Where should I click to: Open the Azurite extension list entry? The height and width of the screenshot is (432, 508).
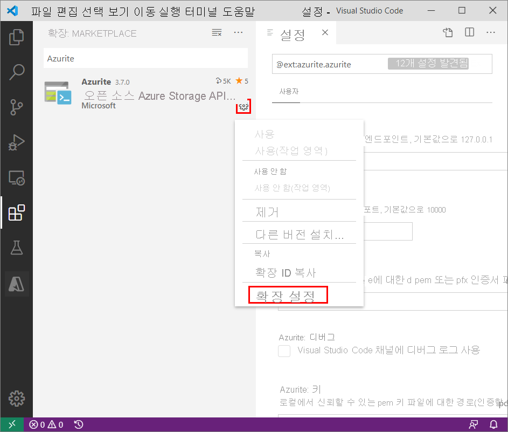click(x=146, y=93)
